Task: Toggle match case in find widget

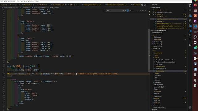Action: (x=123, y=10)
